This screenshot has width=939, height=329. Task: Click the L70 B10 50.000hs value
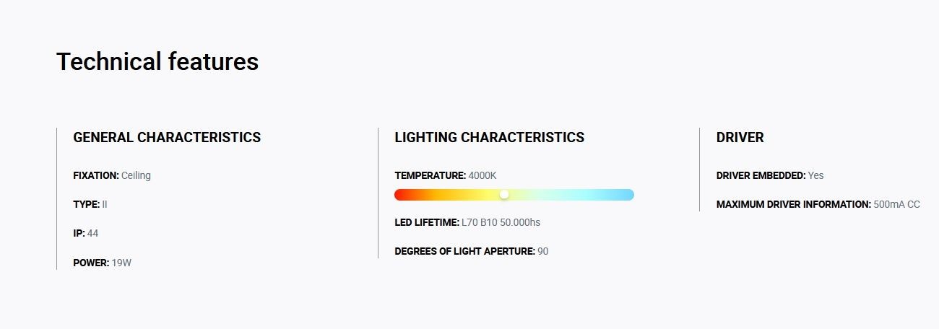tap(501, 222)
